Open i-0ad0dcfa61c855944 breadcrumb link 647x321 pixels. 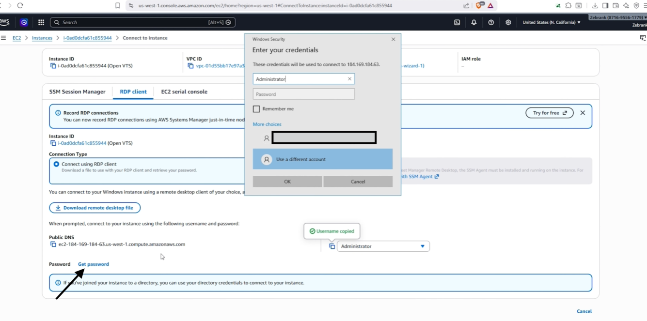click(x=87, y=38)
